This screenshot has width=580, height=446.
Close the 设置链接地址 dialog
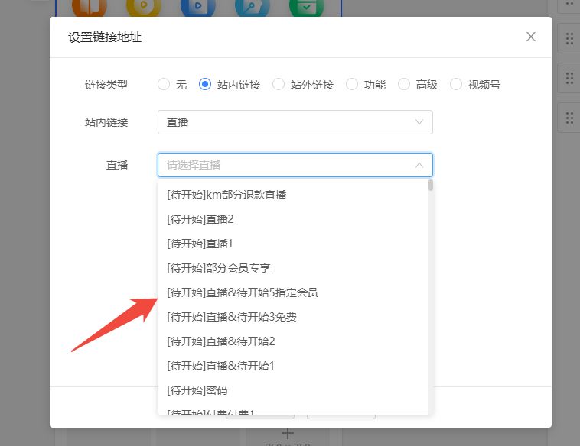tap(530, 37)
